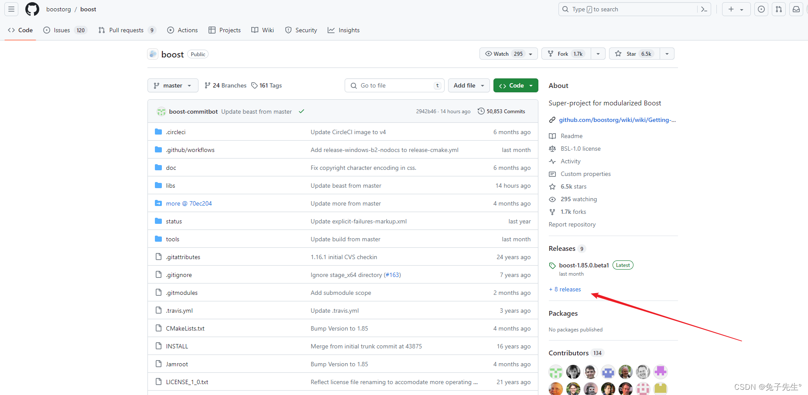808x395 pixels.
Task: Open the Star lists dropdown arrow
Action: (x=667, y=54)
